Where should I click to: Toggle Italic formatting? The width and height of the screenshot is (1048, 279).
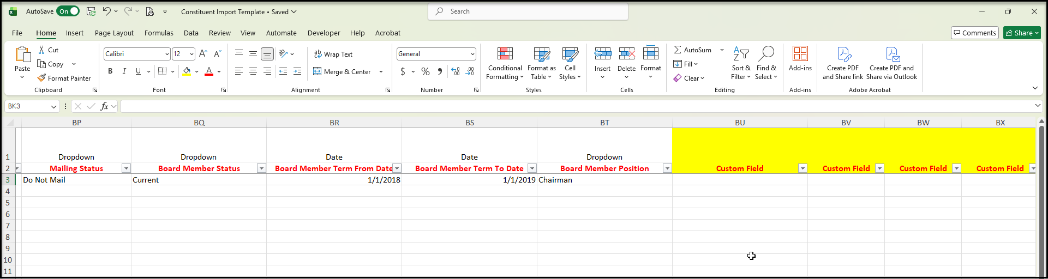click(124, 71)
